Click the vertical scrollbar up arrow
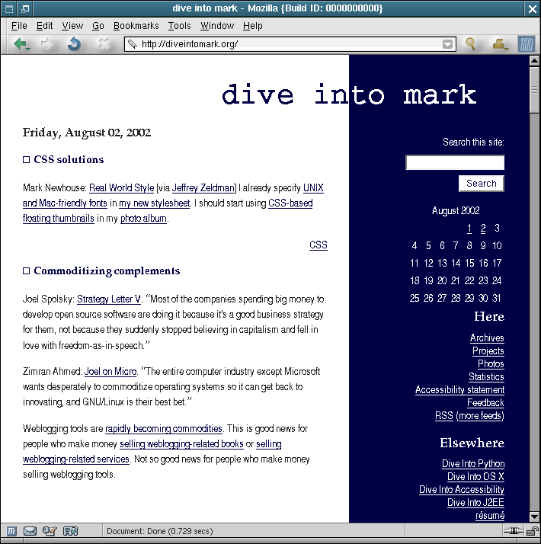This screenshot has width=541, height=544. pos(534,61)
